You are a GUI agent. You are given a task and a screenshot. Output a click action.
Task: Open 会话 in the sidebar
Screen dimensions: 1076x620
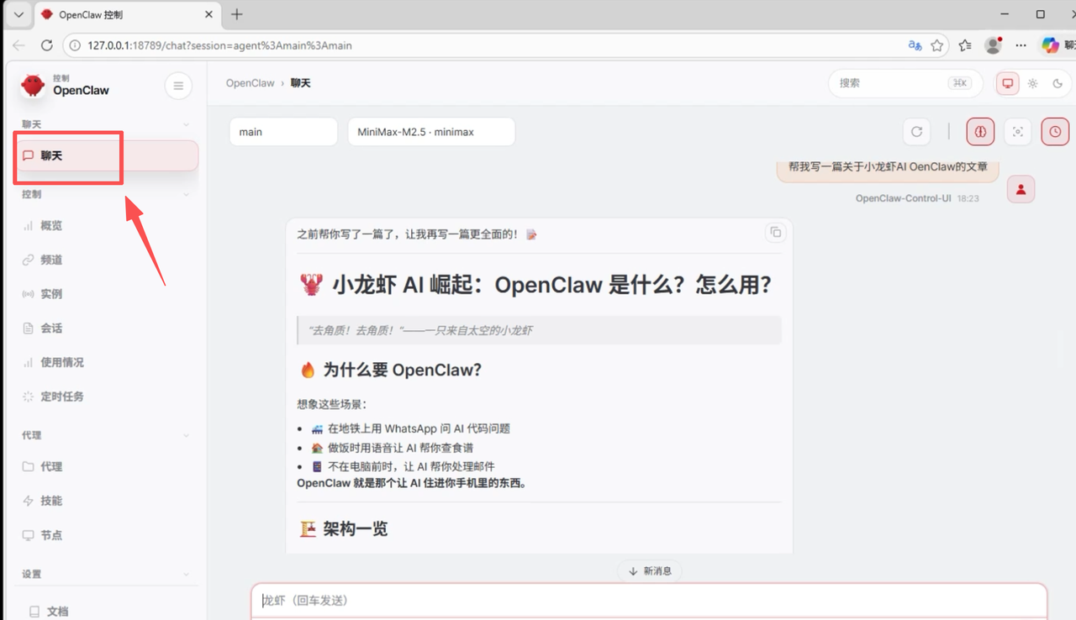108,328
